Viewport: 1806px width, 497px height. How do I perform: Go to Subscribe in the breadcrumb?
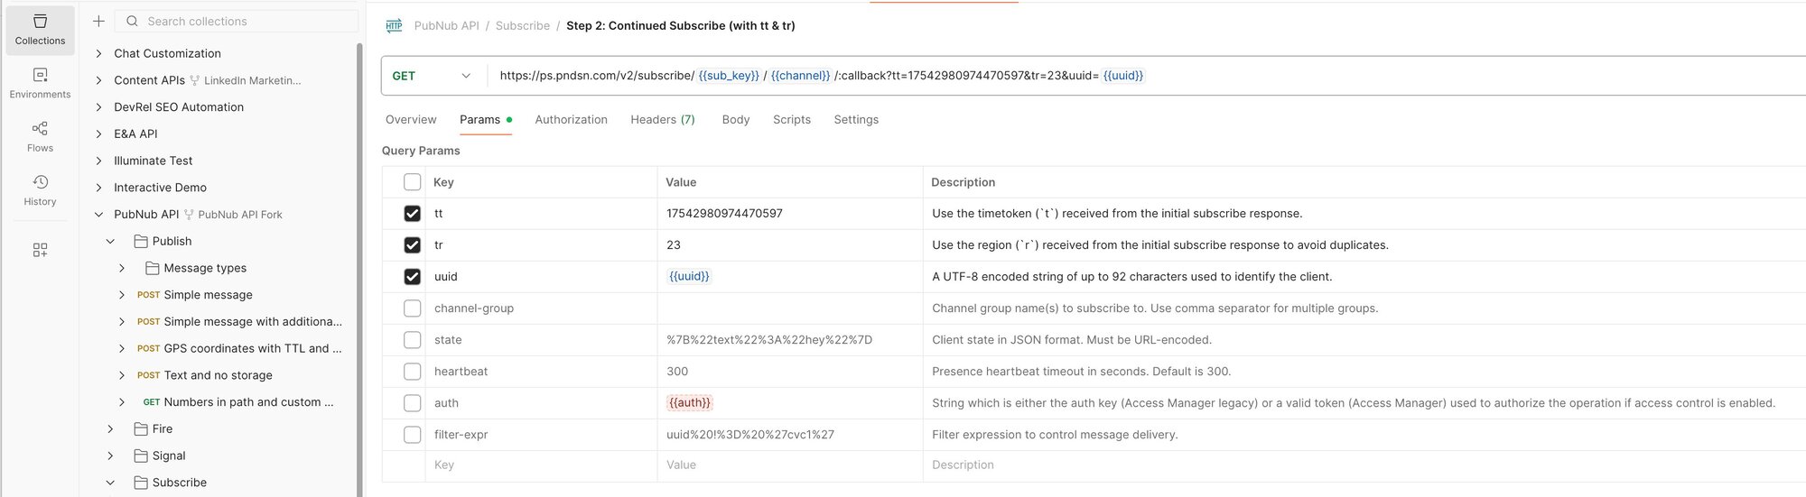522,26
